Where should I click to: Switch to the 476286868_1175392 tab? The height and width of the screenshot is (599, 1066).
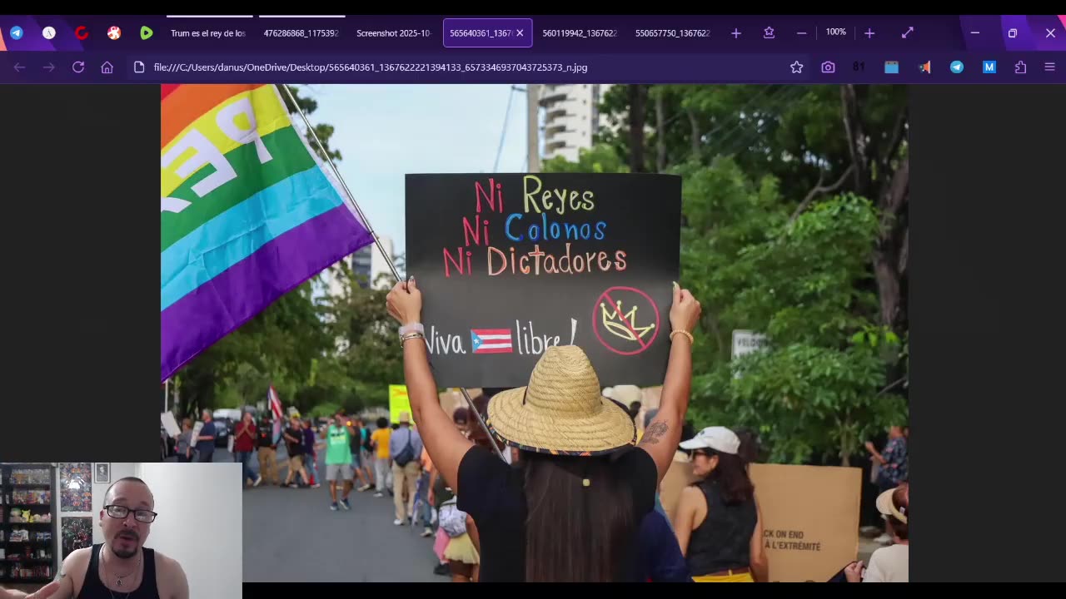tap(301, 33)
